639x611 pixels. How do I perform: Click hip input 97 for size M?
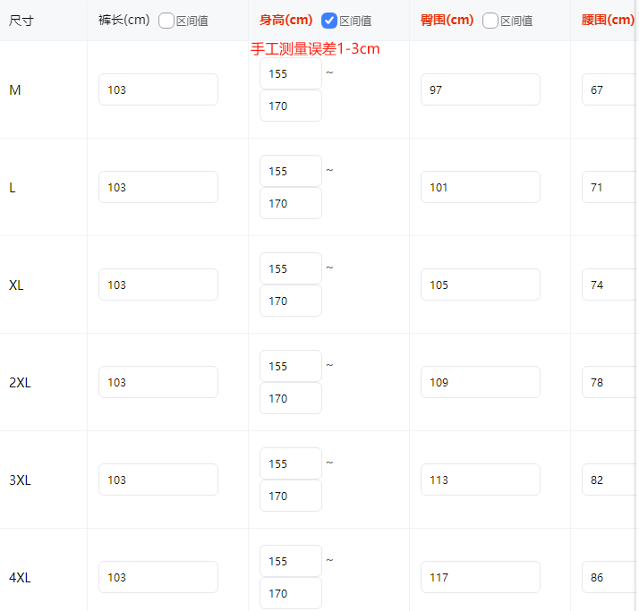pyautogui.click(x=481, y=89)
